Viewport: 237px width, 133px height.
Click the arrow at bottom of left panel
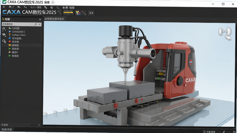[39, 125]
